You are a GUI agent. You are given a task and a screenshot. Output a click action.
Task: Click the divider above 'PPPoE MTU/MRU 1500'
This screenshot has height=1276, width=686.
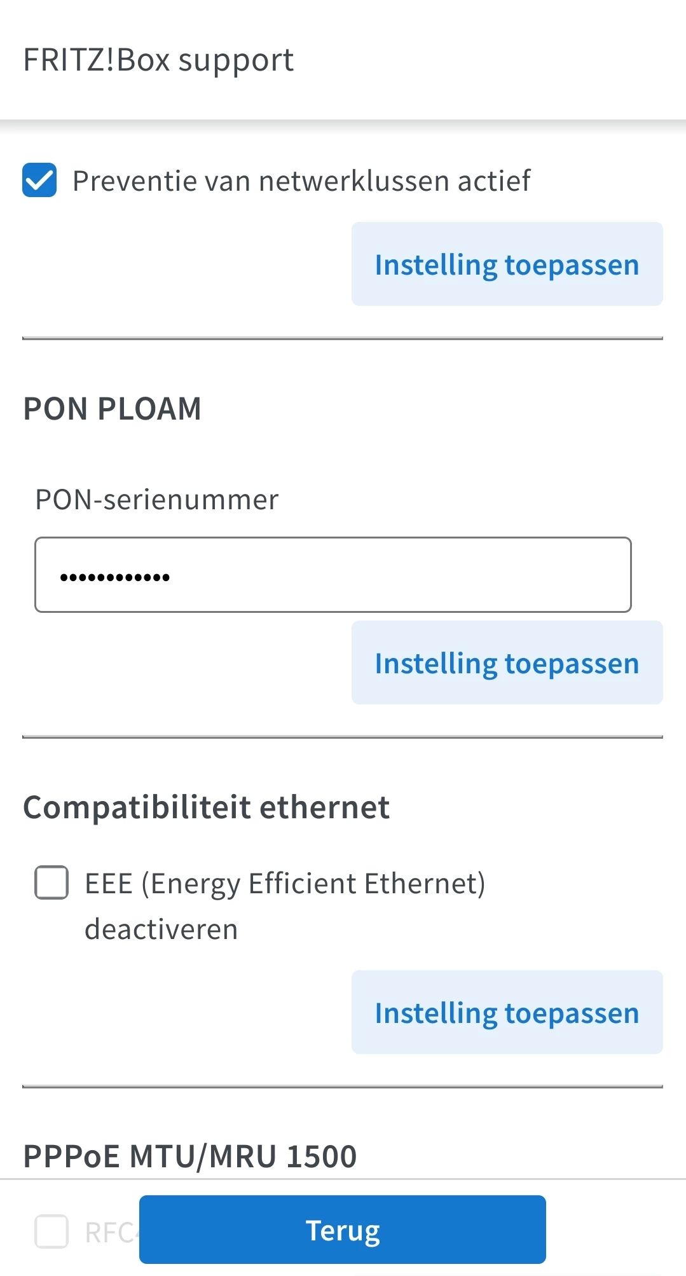[x=343, y=1087]
